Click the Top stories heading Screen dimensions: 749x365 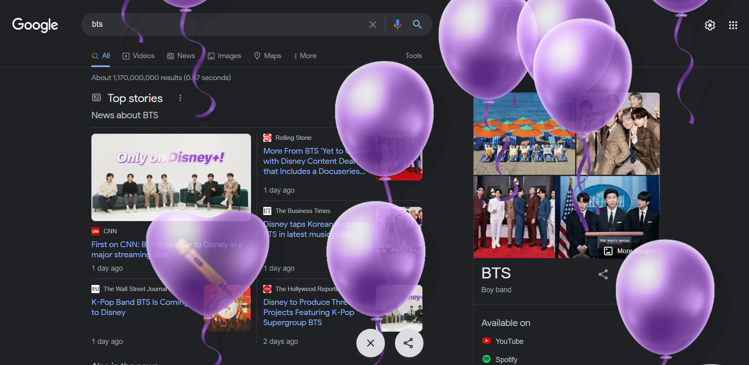tap(135, 98)
